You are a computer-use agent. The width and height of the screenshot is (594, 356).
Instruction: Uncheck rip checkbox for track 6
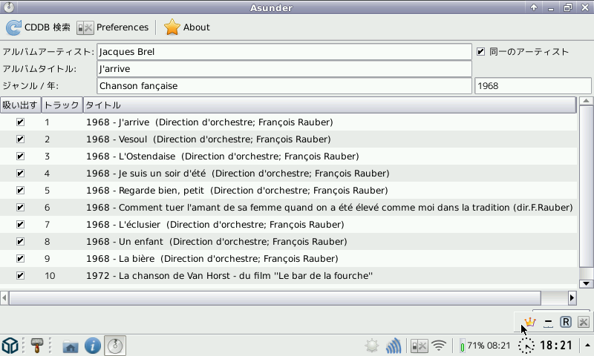tap(20, 208)
